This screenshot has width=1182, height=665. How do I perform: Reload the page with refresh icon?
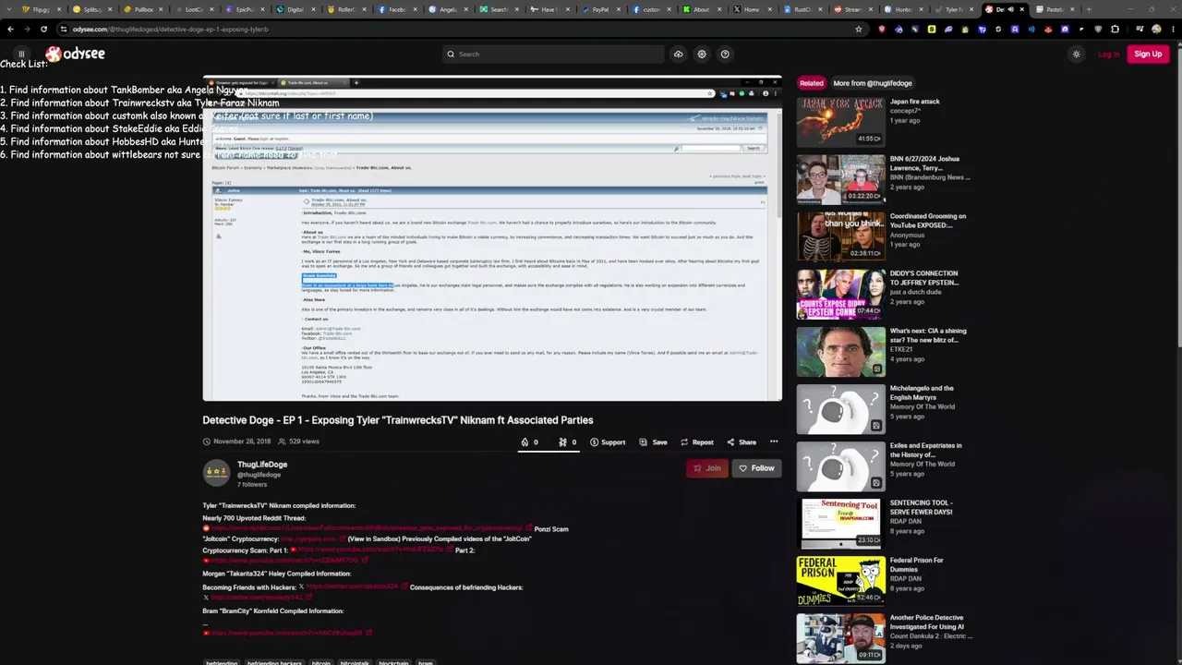point(43,29)
